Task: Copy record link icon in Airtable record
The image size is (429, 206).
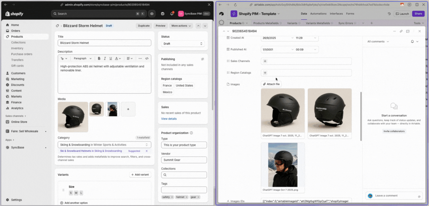Action: (401, 31)
